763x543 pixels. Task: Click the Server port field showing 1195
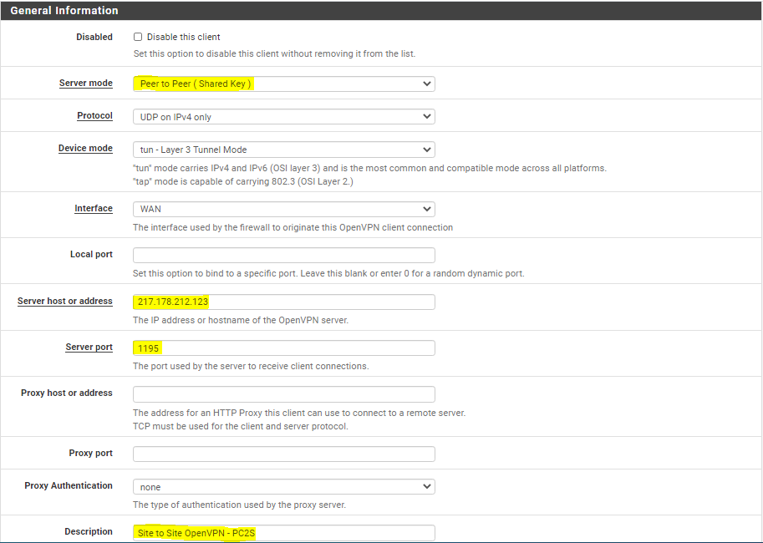(x=283, y=348)
